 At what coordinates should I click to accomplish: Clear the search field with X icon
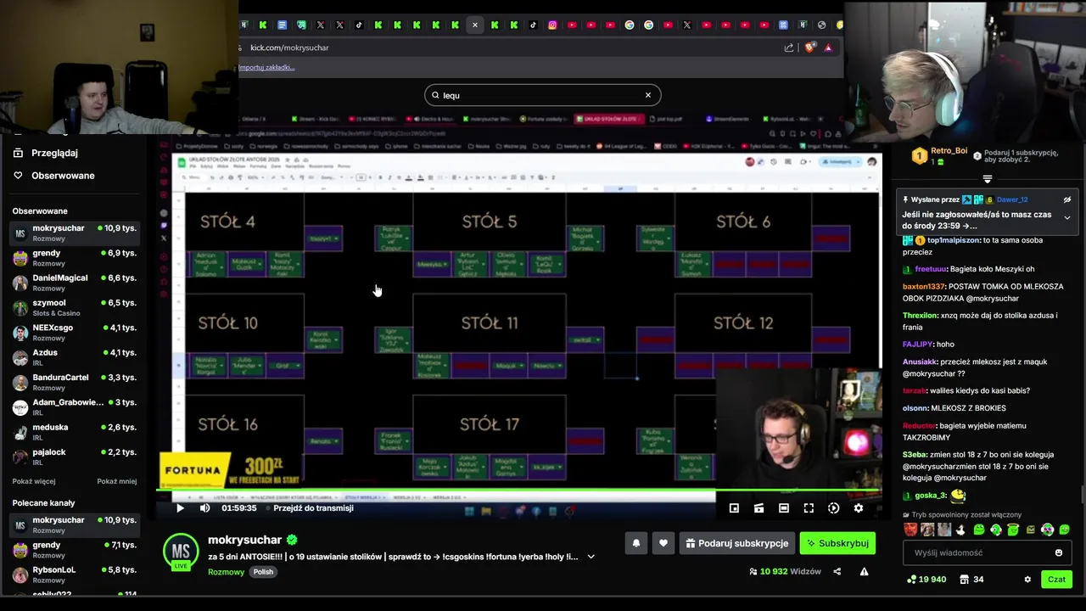647,95
